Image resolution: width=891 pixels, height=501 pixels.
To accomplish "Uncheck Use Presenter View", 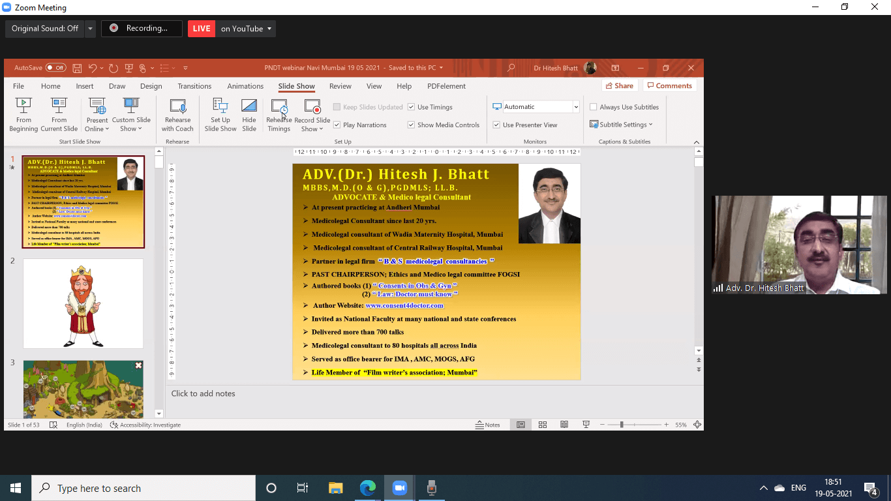I will 496,125.
